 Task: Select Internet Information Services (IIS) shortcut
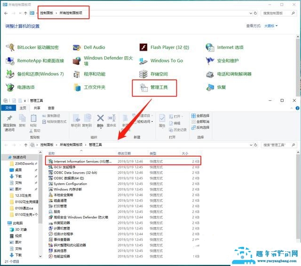[124, 162]
